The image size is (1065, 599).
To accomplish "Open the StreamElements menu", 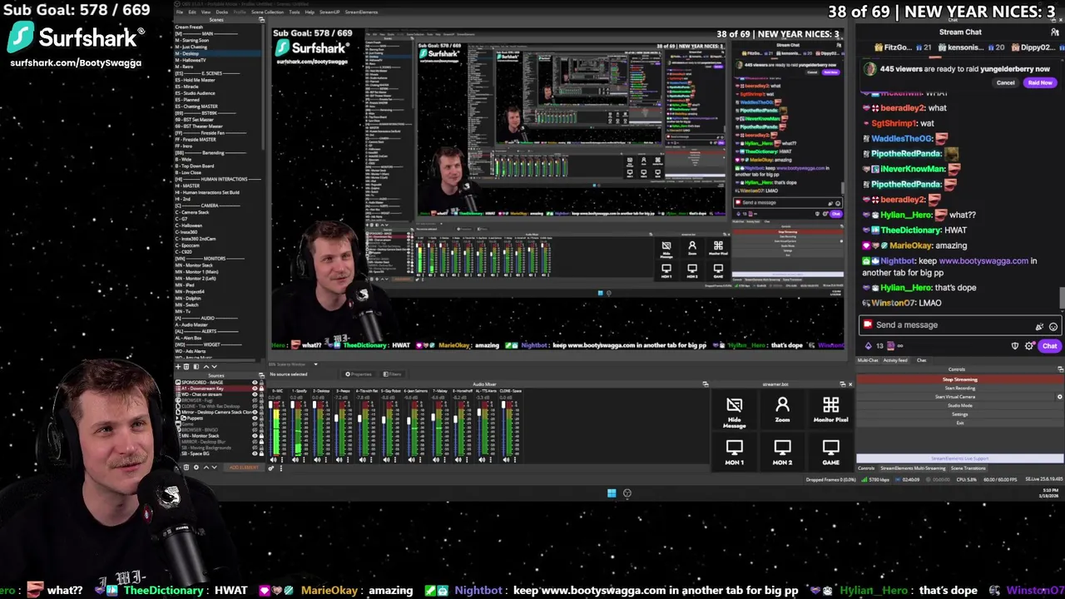I will tap(361, 12).
